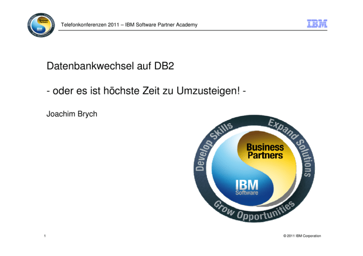Viewport: 363px width, 256px height.
Task: Click the large IBM Software Business Partners emblem
Action: 254,168
